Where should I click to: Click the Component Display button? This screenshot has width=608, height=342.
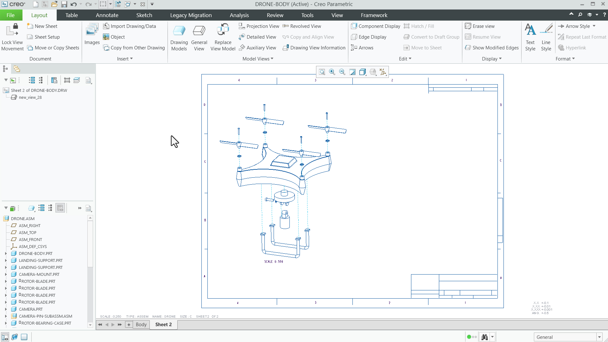(376, 26)
